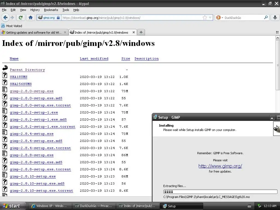Click the search magnifier icon
Screen dimensions: 280x210
pos(266,17)
